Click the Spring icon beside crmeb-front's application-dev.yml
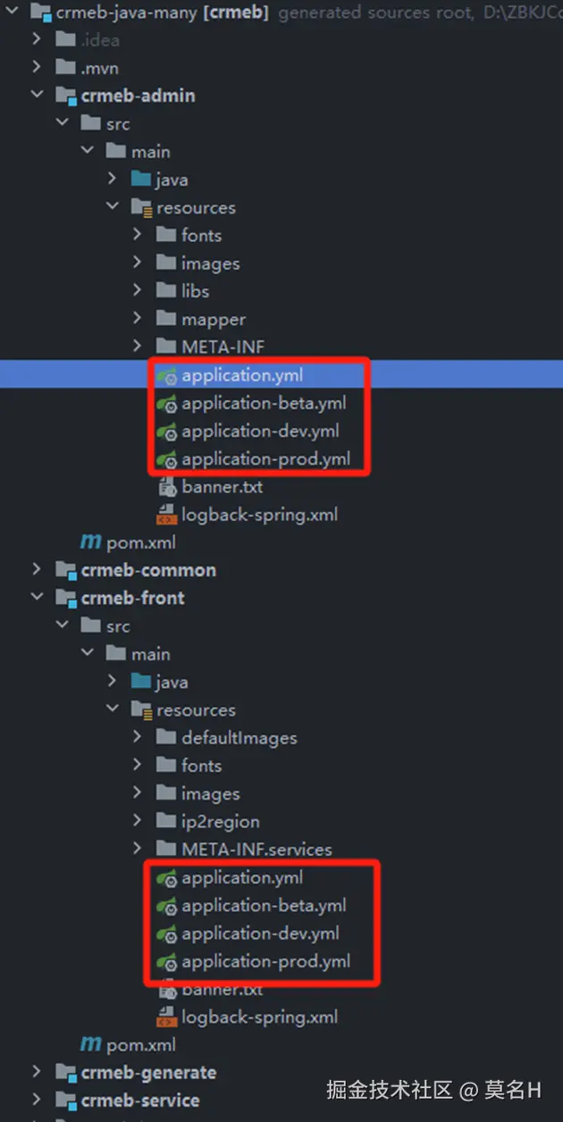This screenshot has height=1122, width=563. 166,934
